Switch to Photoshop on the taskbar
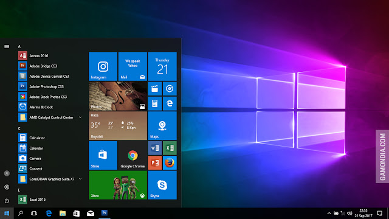Screen dimensions: 389x219 [105, 214]
